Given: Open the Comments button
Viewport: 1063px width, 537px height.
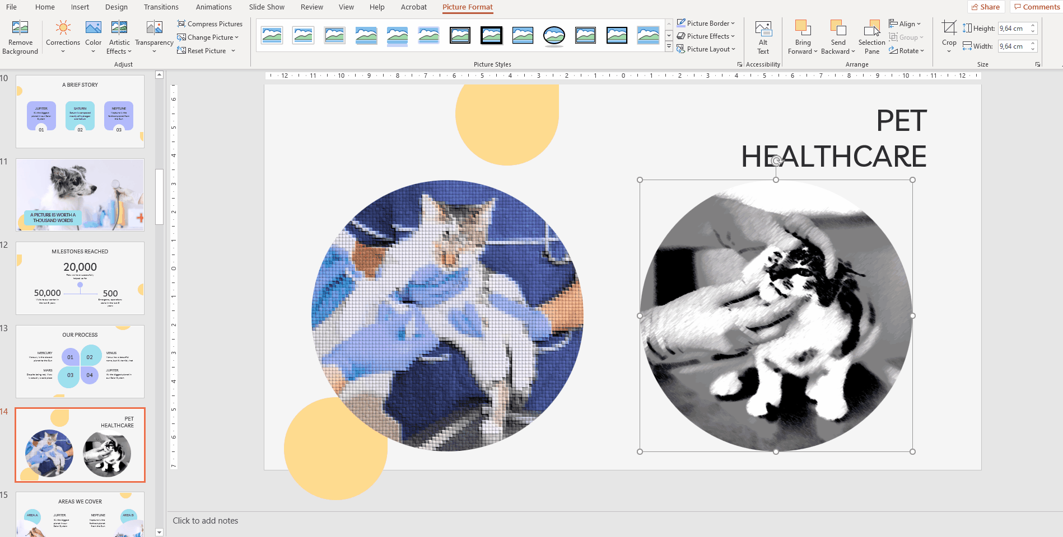Looking at the screenshot, I should click(x=1037, y=7).
